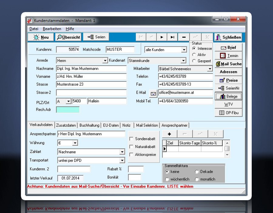
Task: Open the Hilfe menu
Action: [70, 29]
